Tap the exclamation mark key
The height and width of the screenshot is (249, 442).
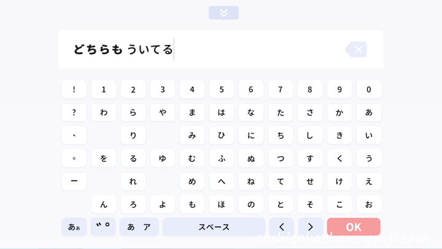pos(74,89)
